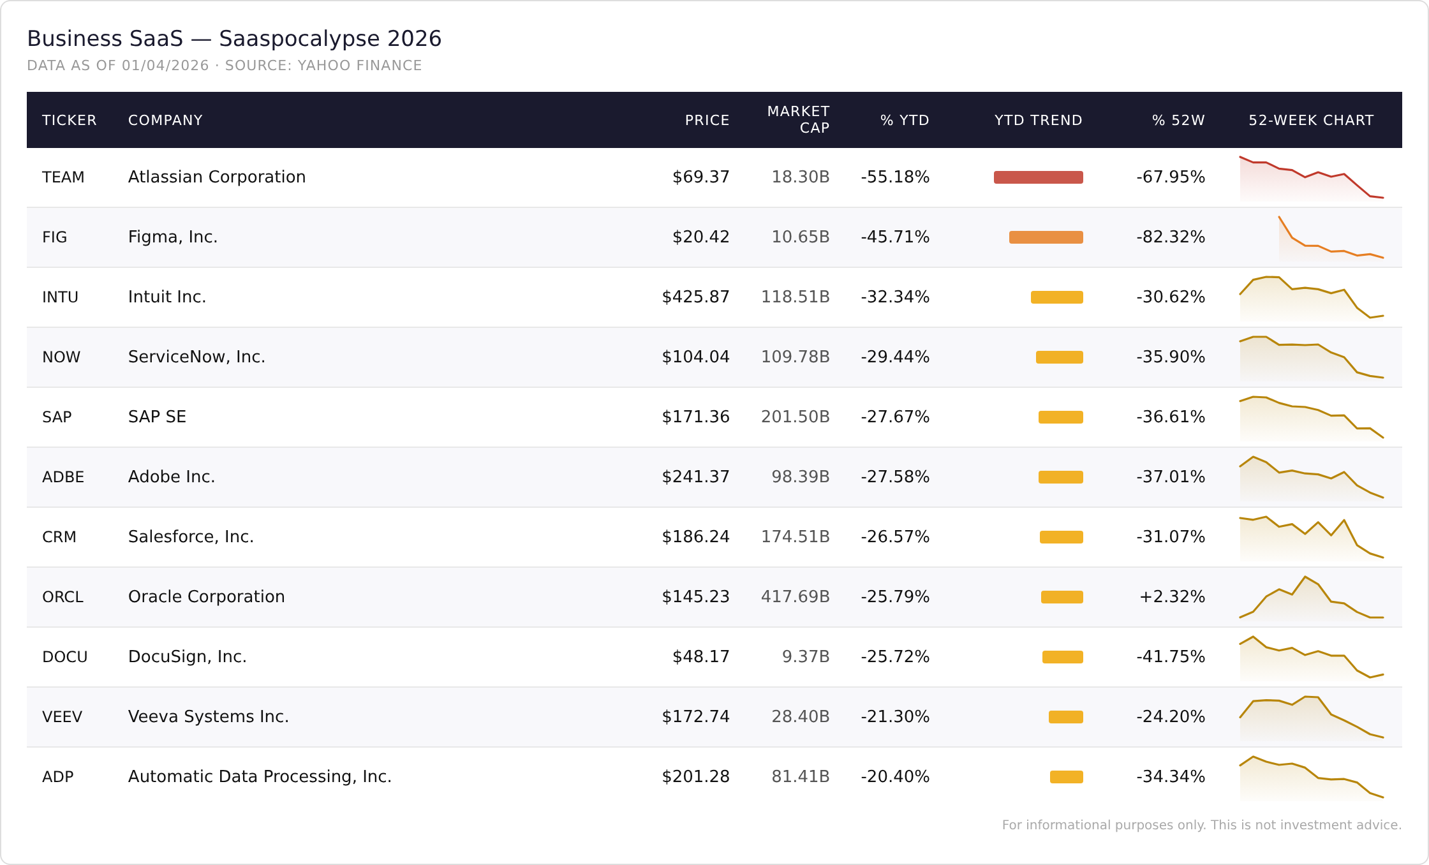Click the orange YTD trend bar for FIG
This screenshot has width=1429, height=865.
point(1046,237)
